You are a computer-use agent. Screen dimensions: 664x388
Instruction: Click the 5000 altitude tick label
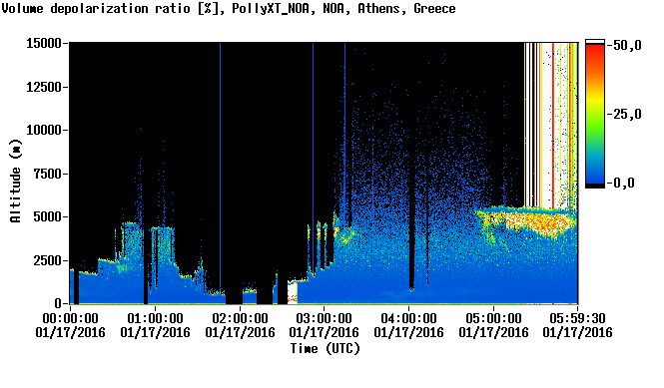pyautogui.click(x=47, y=216)
